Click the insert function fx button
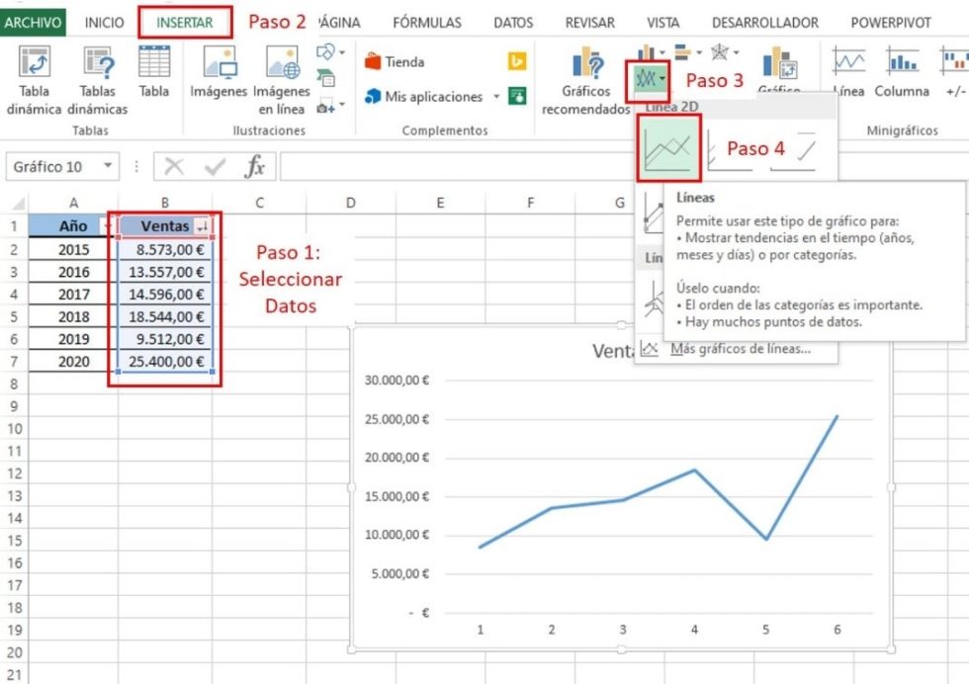969x684 pixels. 255,166
